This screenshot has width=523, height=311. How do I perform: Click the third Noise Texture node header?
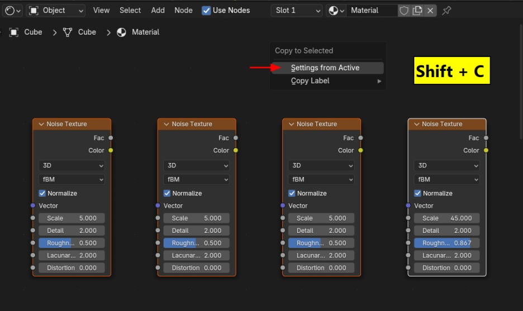tap(321, 125)
